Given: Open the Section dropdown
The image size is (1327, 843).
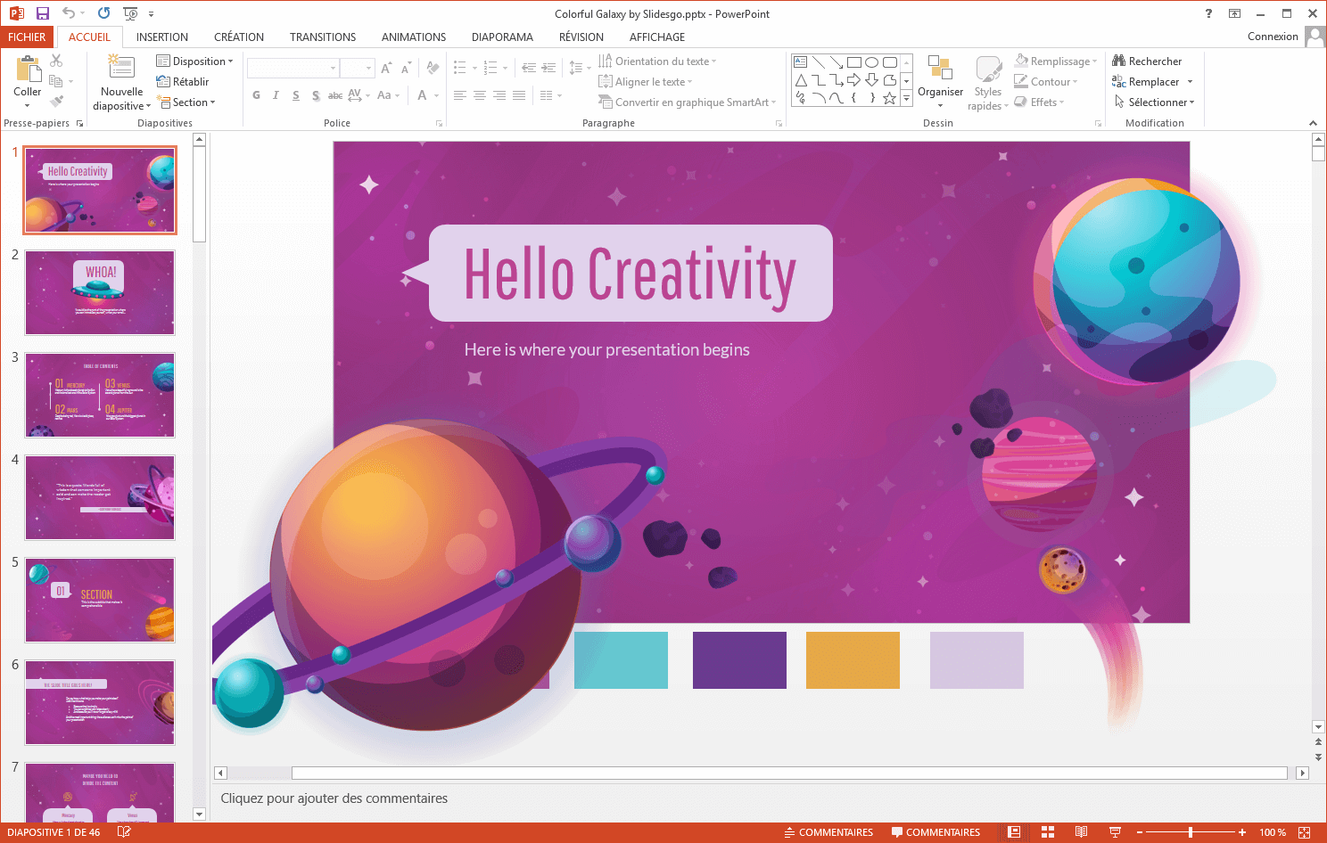Looking at the screenshot, I should 187,102.
